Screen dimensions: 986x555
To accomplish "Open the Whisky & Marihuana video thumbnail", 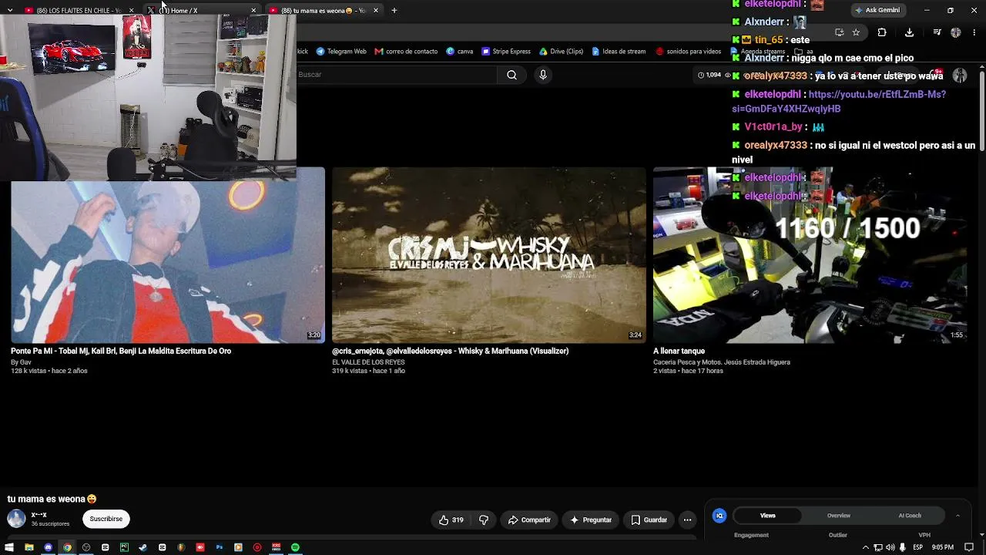I will [489, 255].
